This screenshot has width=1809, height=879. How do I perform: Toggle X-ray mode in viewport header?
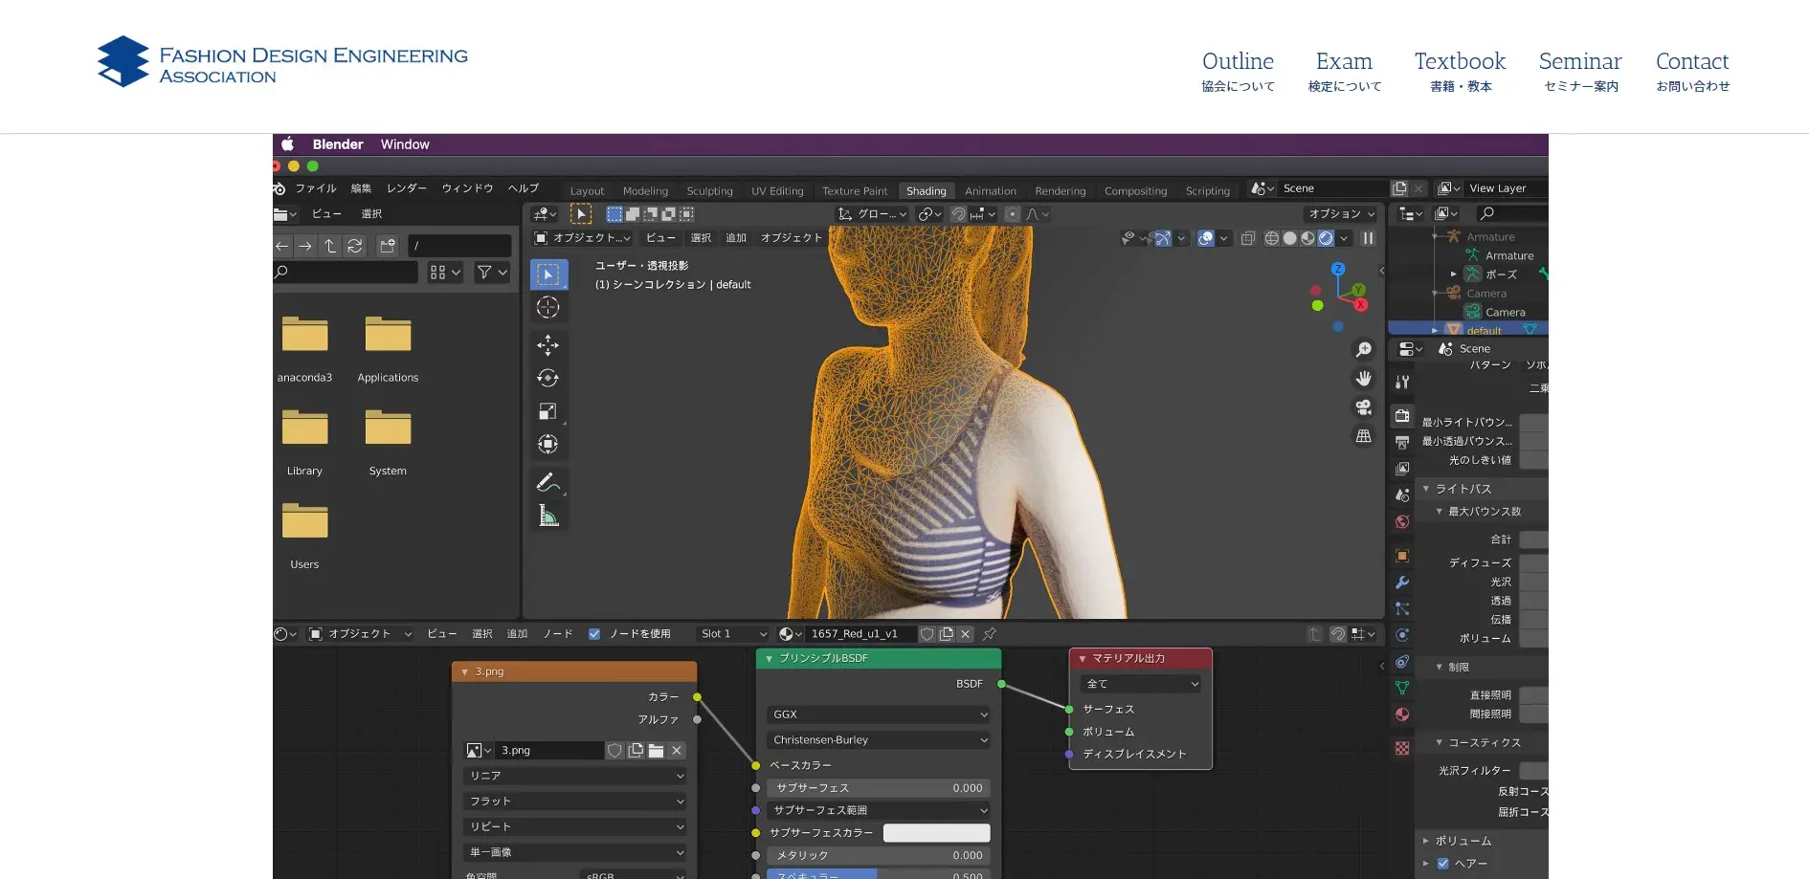(x=1248, y=238)
